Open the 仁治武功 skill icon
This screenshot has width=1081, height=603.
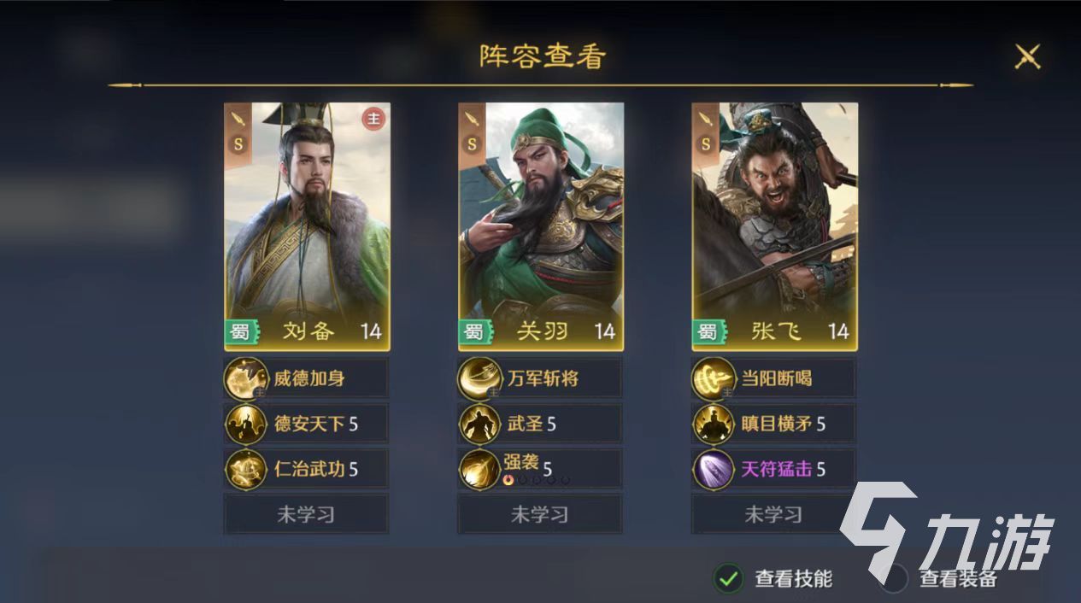click(245, 469)
